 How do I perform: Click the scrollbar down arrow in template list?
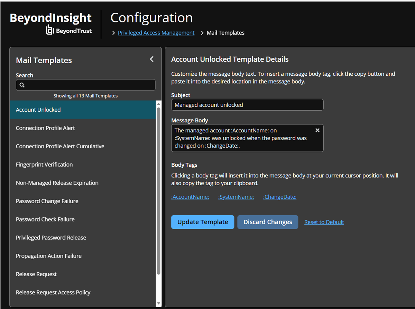point(159,303)
